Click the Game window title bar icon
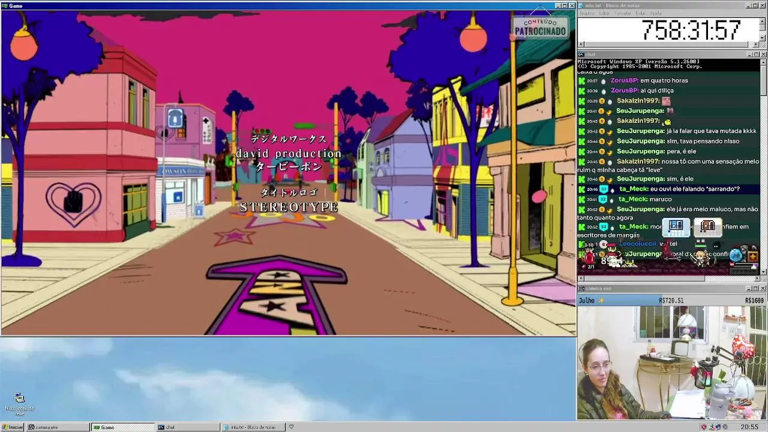768x432 pixels. 5,6
